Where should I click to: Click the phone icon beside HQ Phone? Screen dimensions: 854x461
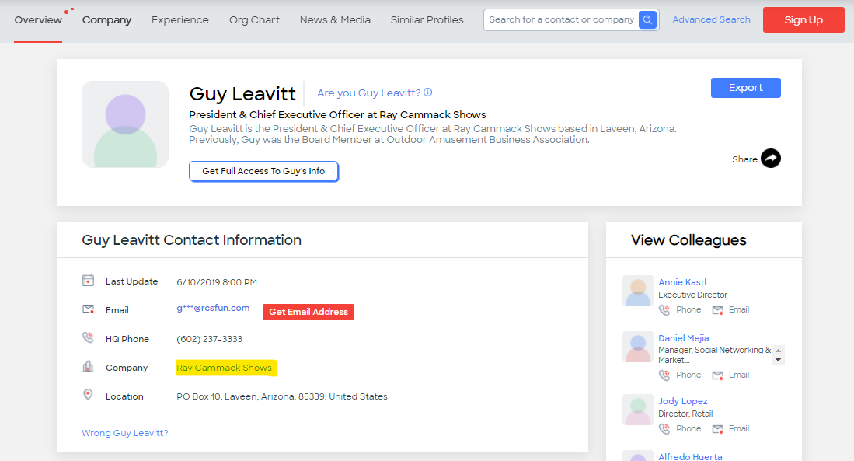pos(88,337)
